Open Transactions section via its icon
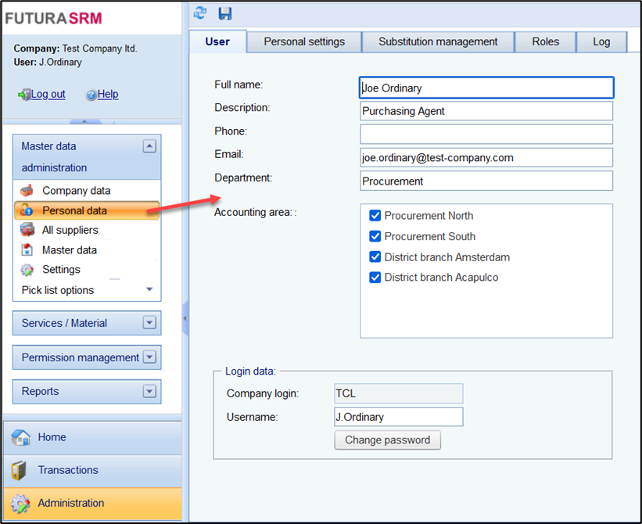Image resolution: width=642 pixels, height=524 pixels. [x=20, y=470]
